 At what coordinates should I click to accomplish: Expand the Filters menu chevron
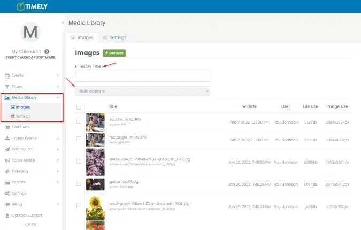[x=58, y=86]
